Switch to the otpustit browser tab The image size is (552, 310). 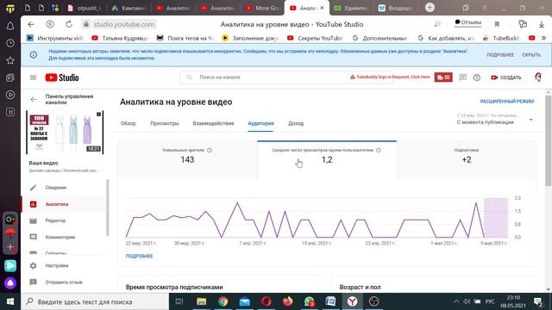tap(85, 8)
